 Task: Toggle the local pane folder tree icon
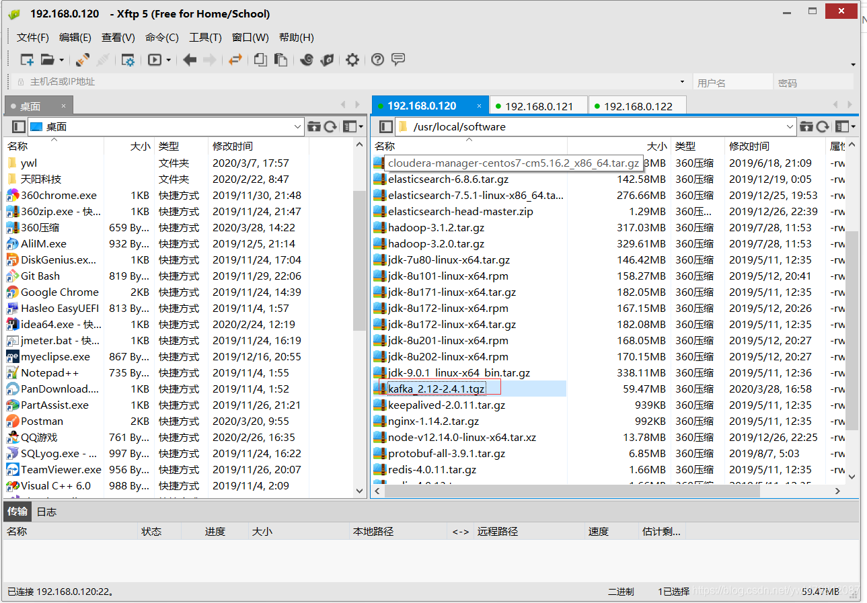(19, 126)
